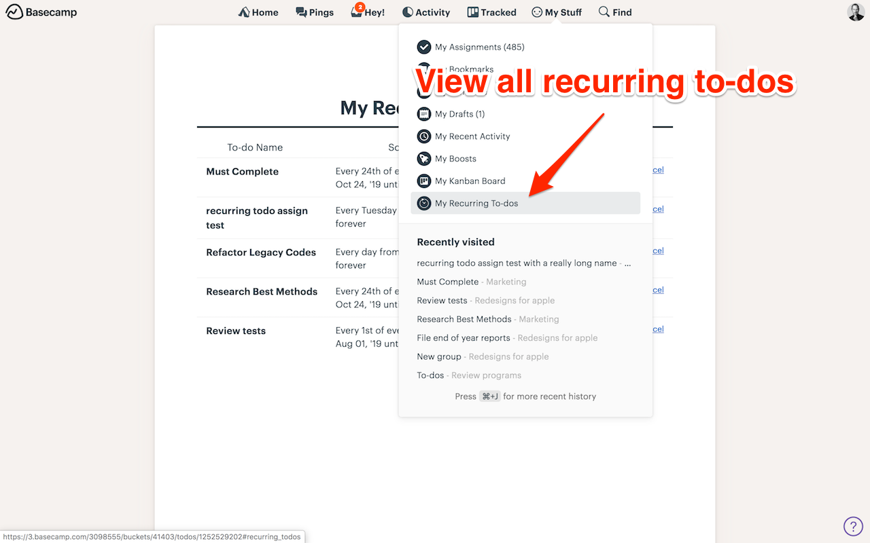The image size is (870, 543).
Task: Click the My Recent Activity clock icon
Action: (x=424, y=136)
